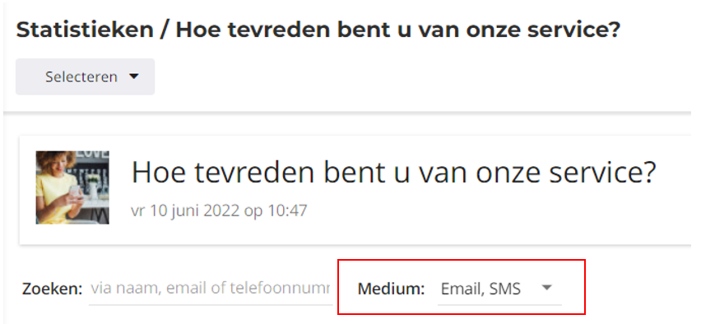Click placeholder via naam, email of telefoonnummer
The image size is (701, 324).
coord(210,289)
